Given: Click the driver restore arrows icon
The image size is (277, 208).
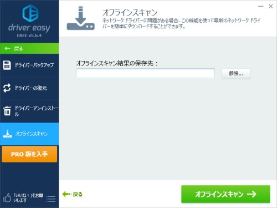Looking at the screenshot, I should (7, 88).
